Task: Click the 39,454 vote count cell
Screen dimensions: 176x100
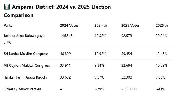Action: [x=127, y=54]
